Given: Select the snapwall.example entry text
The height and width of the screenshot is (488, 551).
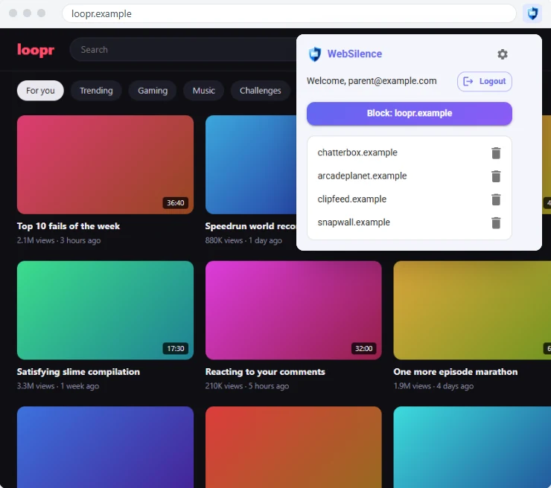Looking at the screenshot, I should click(x=354, y=222).
